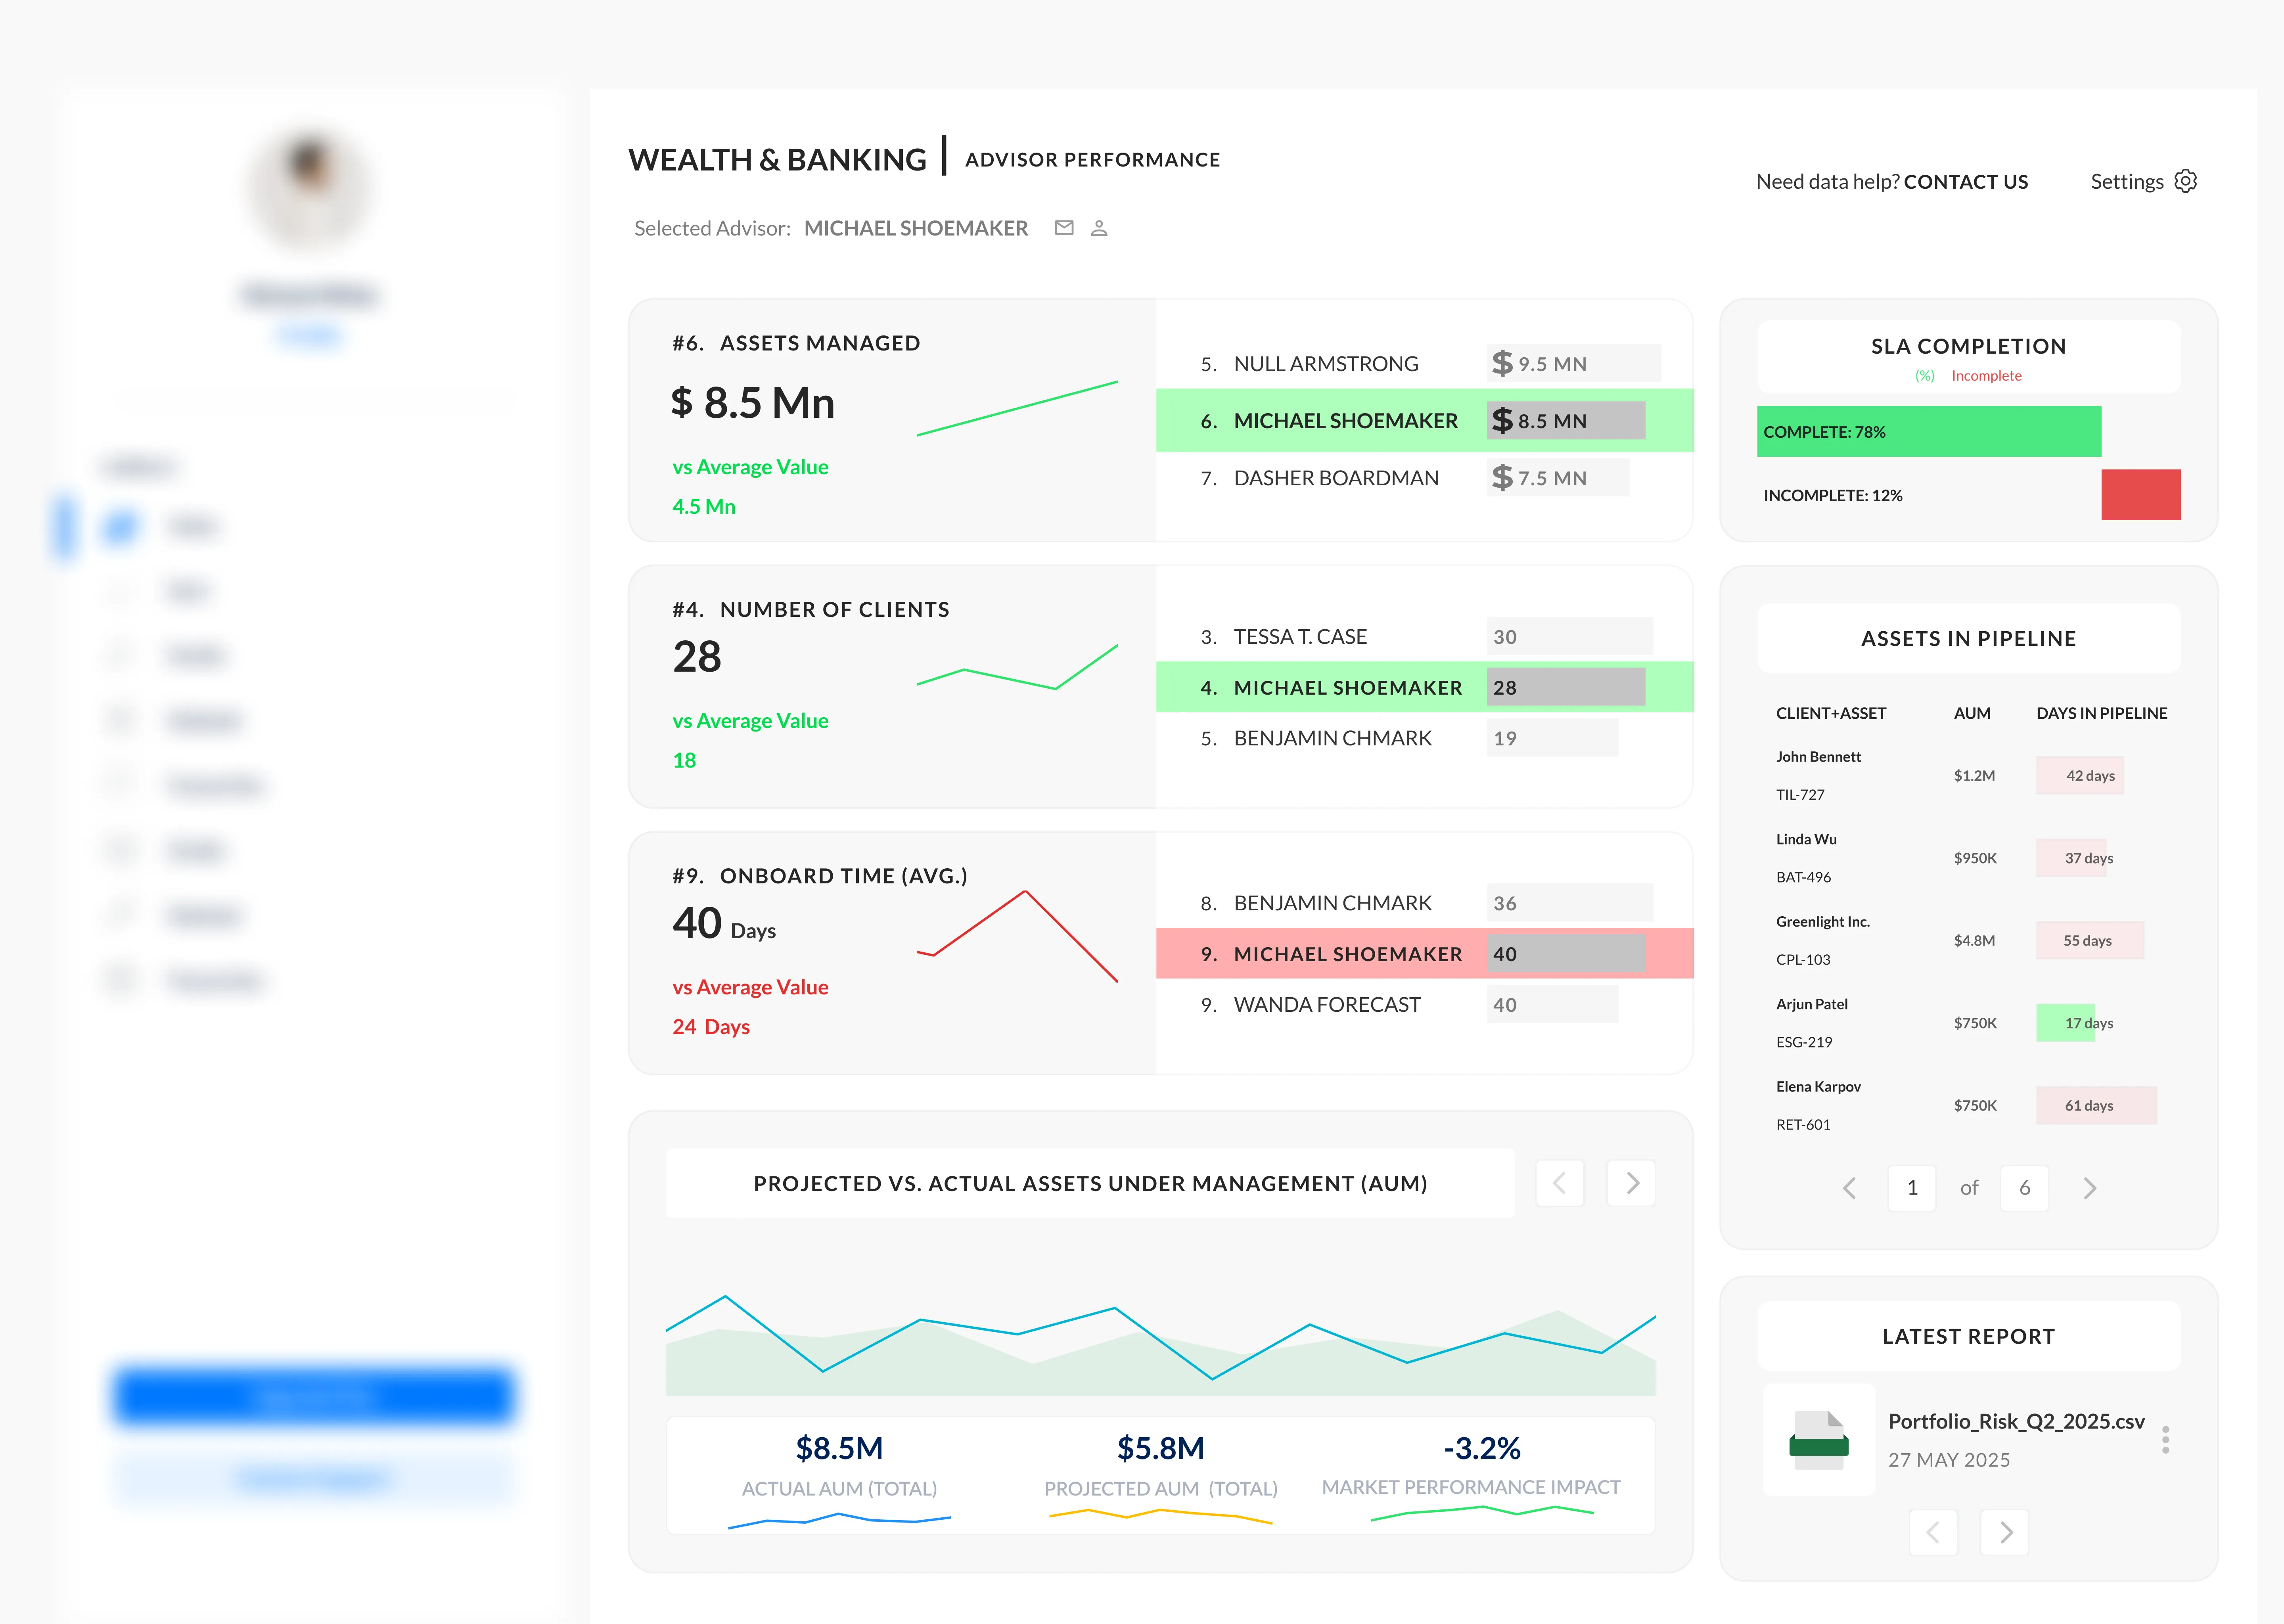Go to previous page of AUM chart
This screenshot has width=2284, height=1624.
click(1560, 1183)
